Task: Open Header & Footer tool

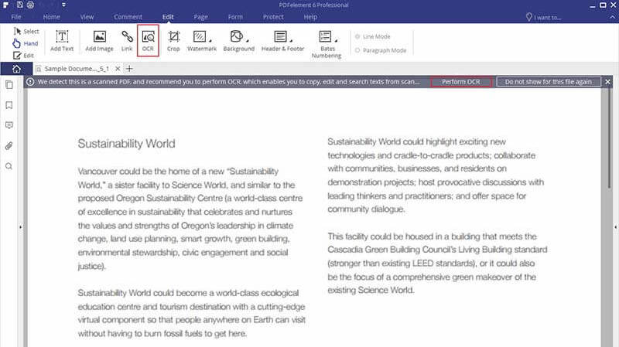Action: tap(282, 41)
